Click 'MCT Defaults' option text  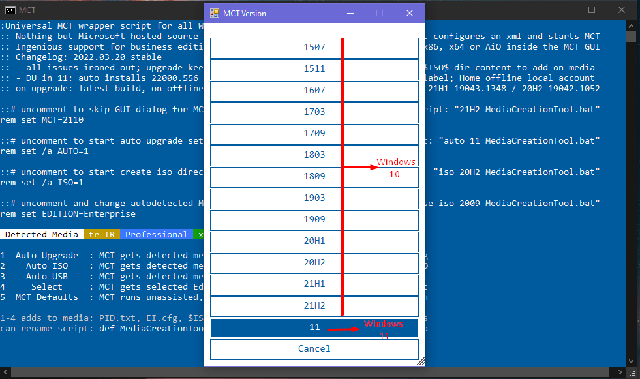(x=47, y=297)
